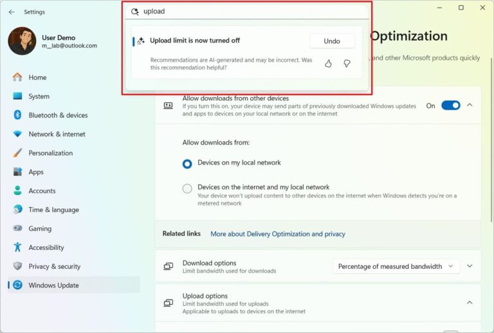Click the sparkle icon beside the upload limit message

(140, 40)
